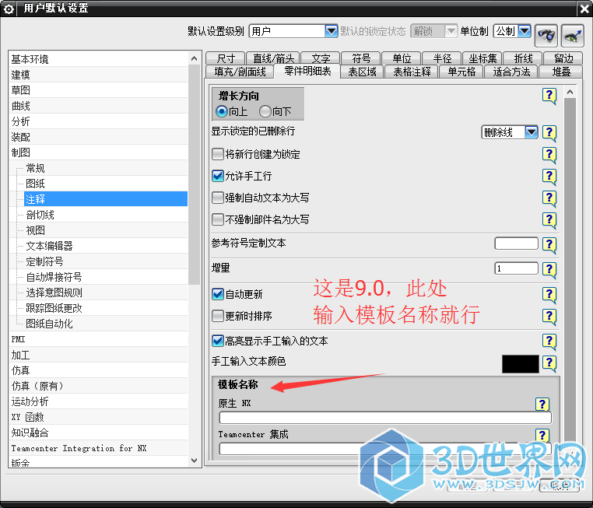The height and width of the screenshot is (508, 593).
Task: Click the binoculars search icon
Action: tap(546, 36)
